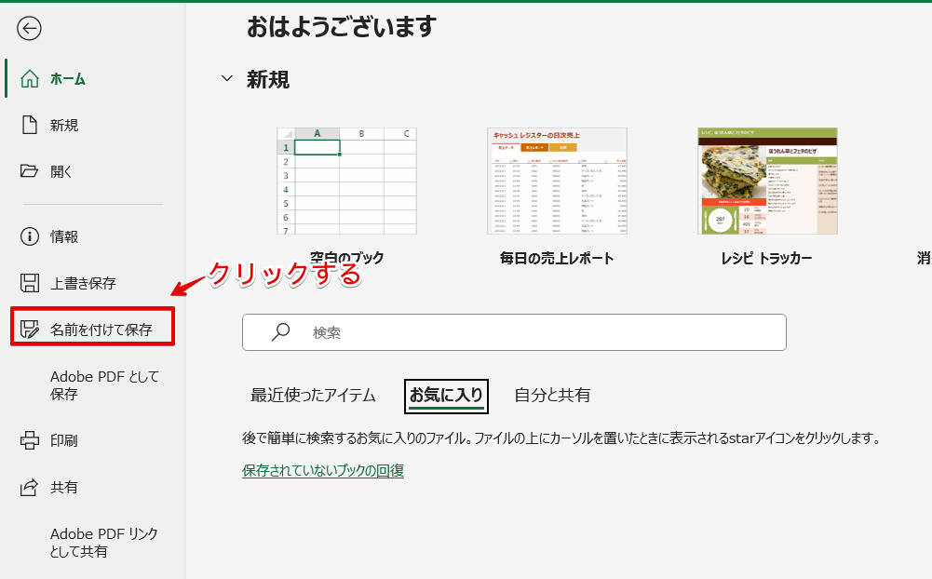Create a 空白のブック workbook

(346, 179)
